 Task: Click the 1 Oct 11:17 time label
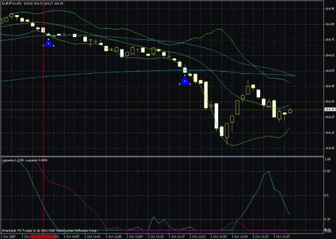(x=177, y=237)
